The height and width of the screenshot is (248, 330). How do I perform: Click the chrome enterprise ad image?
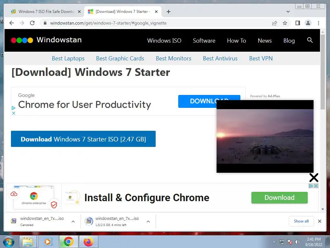click(x=34, y=198)
